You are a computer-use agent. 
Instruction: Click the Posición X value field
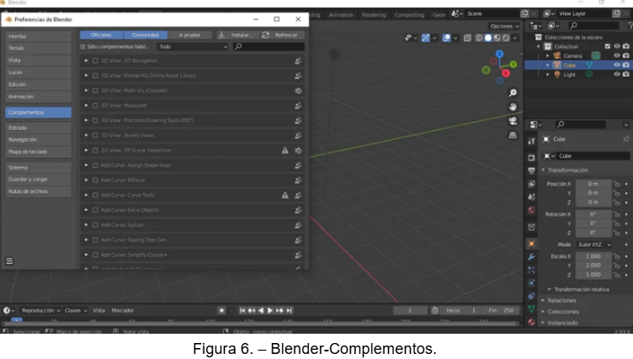click(x=593, y=184)
